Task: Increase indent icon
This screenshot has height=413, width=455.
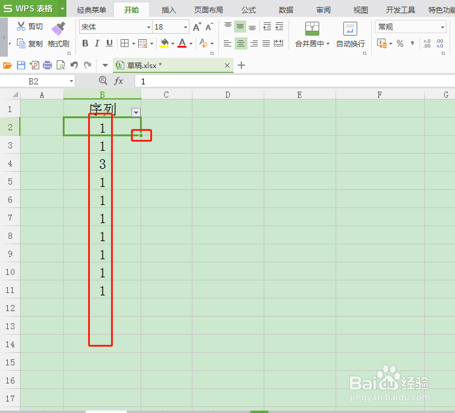Action: [x=279, y=27]
